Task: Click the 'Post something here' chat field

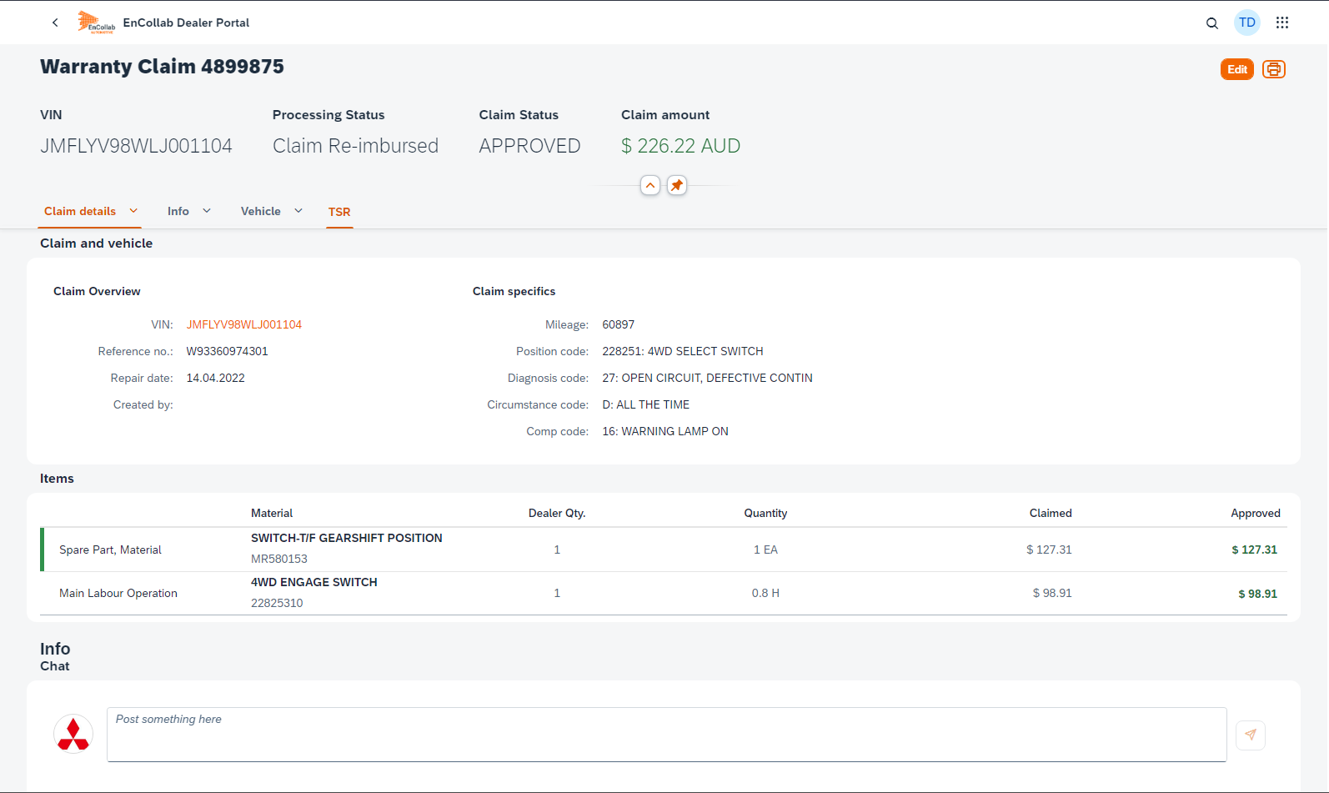Action: (x=666, y=734)
